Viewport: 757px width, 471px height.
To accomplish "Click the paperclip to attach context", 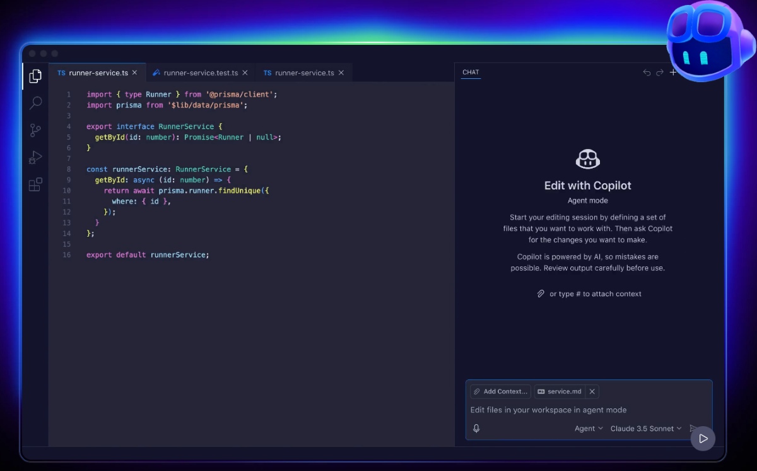I will (x=541, y=294).
